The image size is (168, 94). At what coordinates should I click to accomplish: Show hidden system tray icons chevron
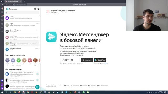(147, 92)
